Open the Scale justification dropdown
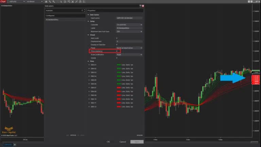 click(129, 54)
